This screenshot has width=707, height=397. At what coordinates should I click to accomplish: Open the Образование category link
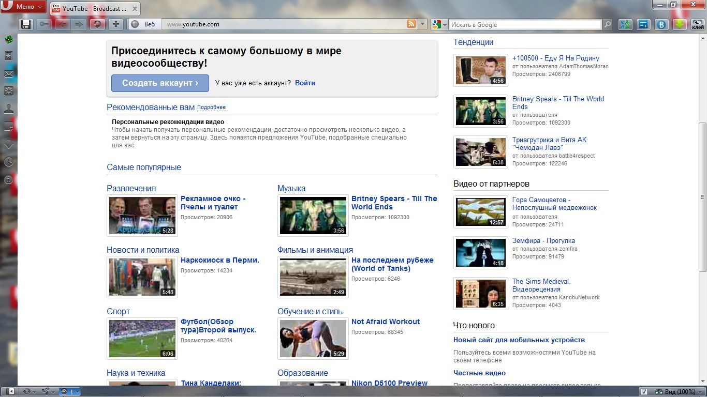pos(303,373)
